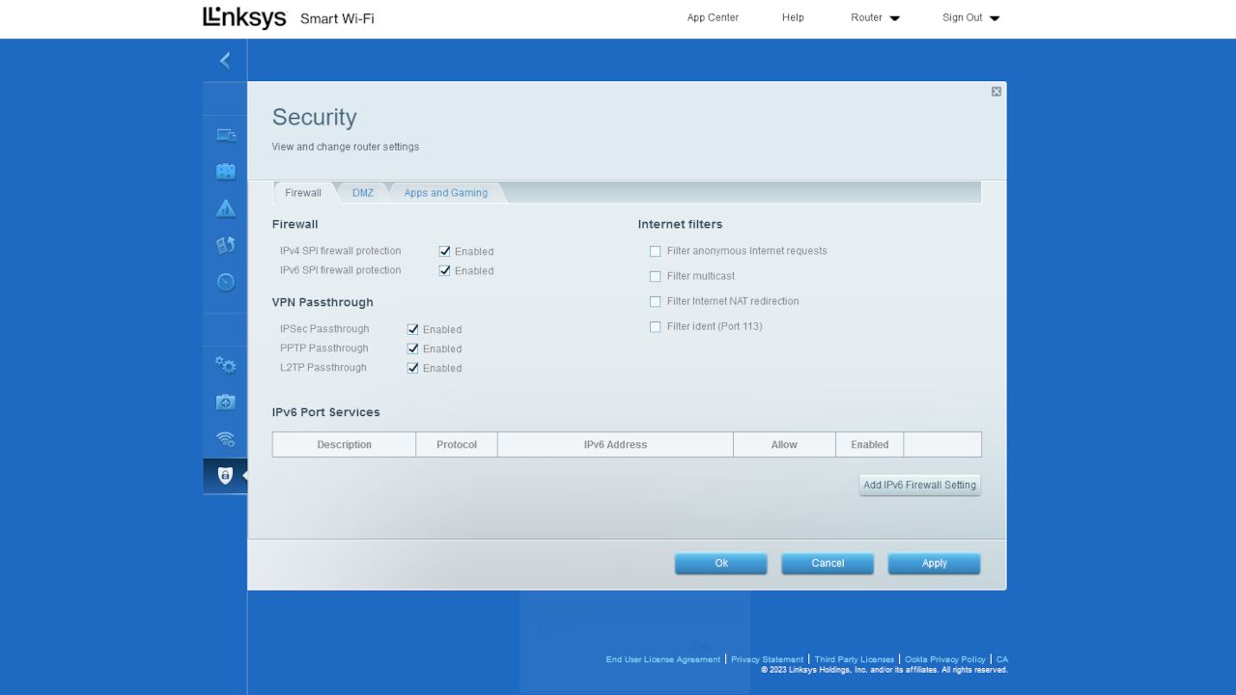Click the Apply button
This screenshot has width=1236, height=695.
click(934, 563)
